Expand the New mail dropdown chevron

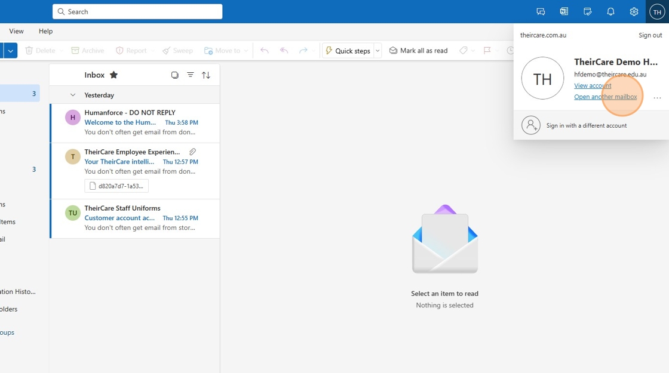[x=11, y=50]
